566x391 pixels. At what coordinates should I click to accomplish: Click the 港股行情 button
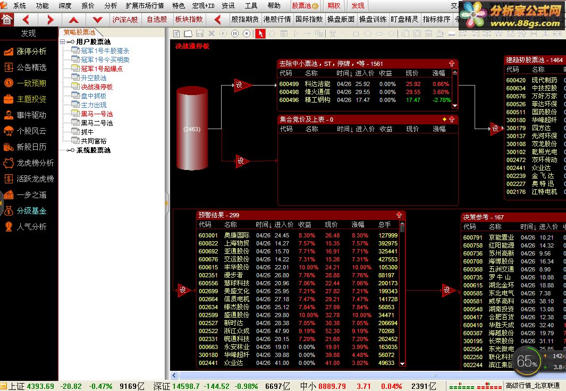277,20
